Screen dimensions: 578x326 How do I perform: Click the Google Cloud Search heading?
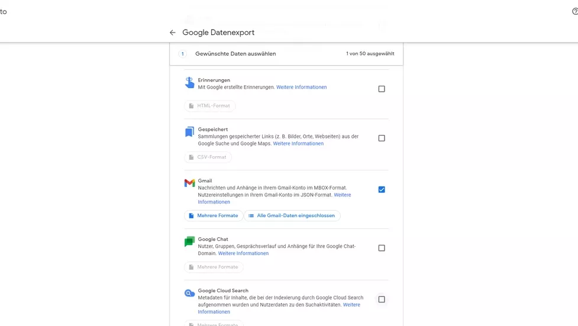223,291
